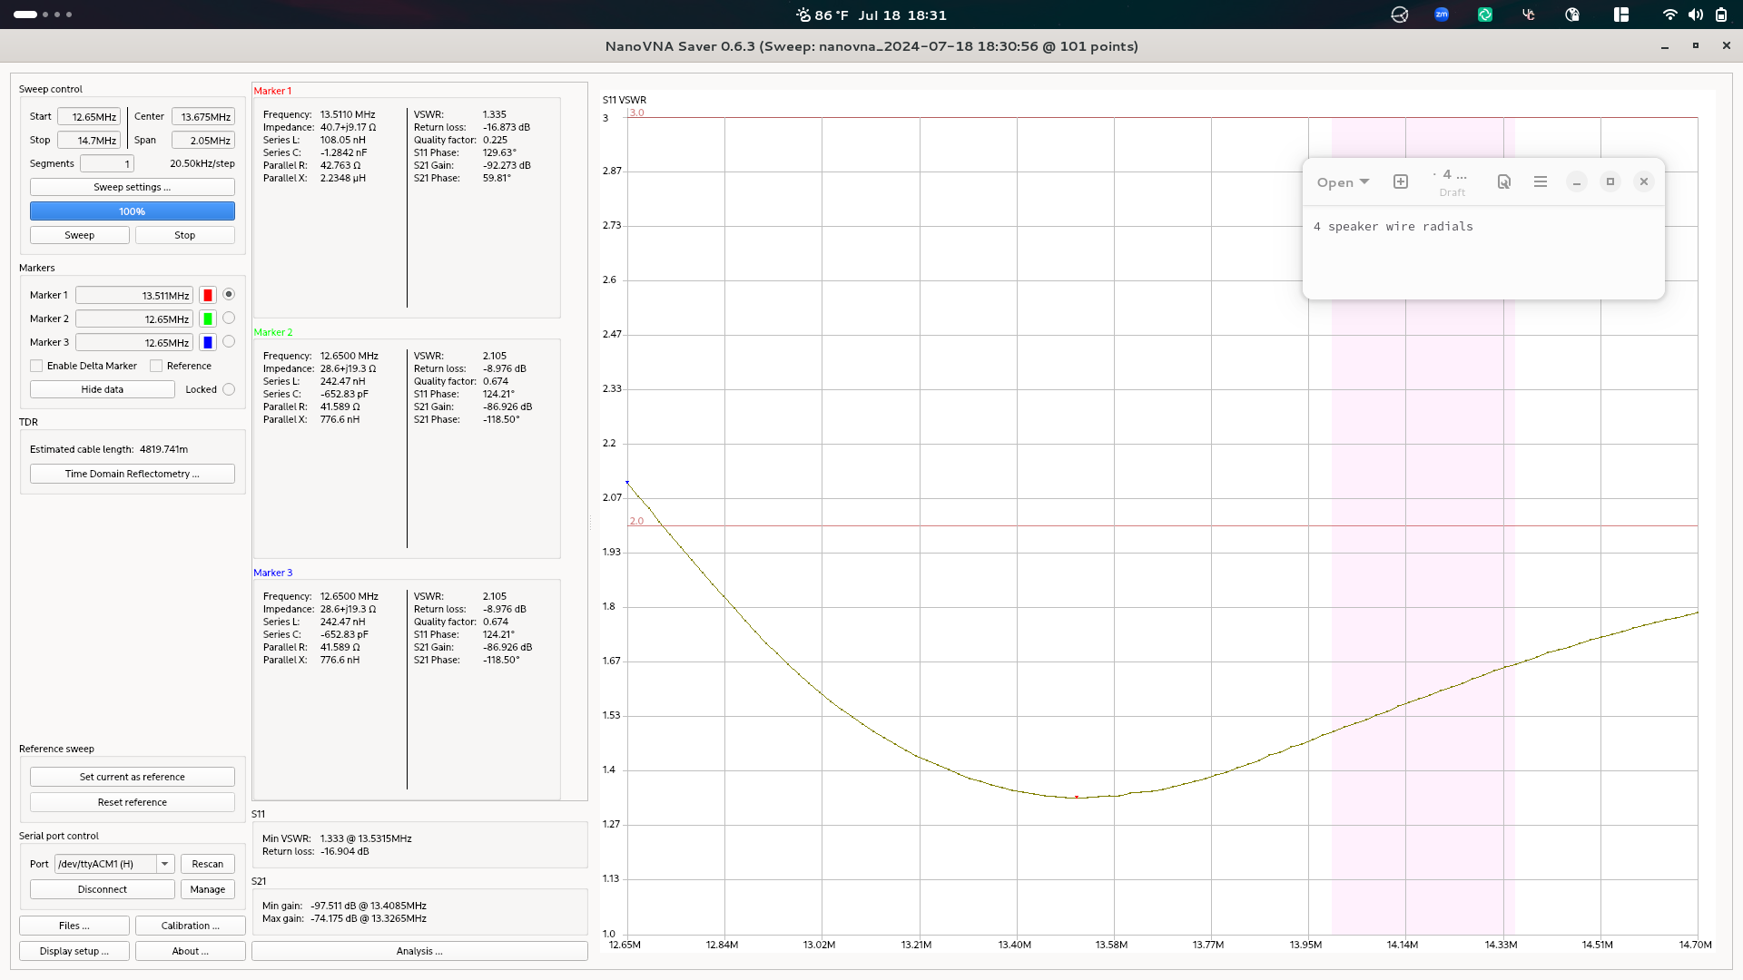1743x980 pixels.
Task: Open the tiling layout tray icon
Action: tap(1621, 15)
